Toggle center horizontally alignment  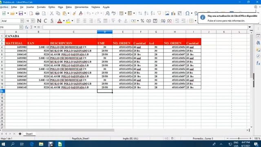point(84,21)
